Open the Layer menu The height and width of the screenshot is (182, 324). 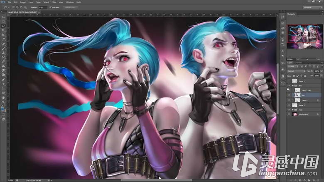(x=31, y=2)
